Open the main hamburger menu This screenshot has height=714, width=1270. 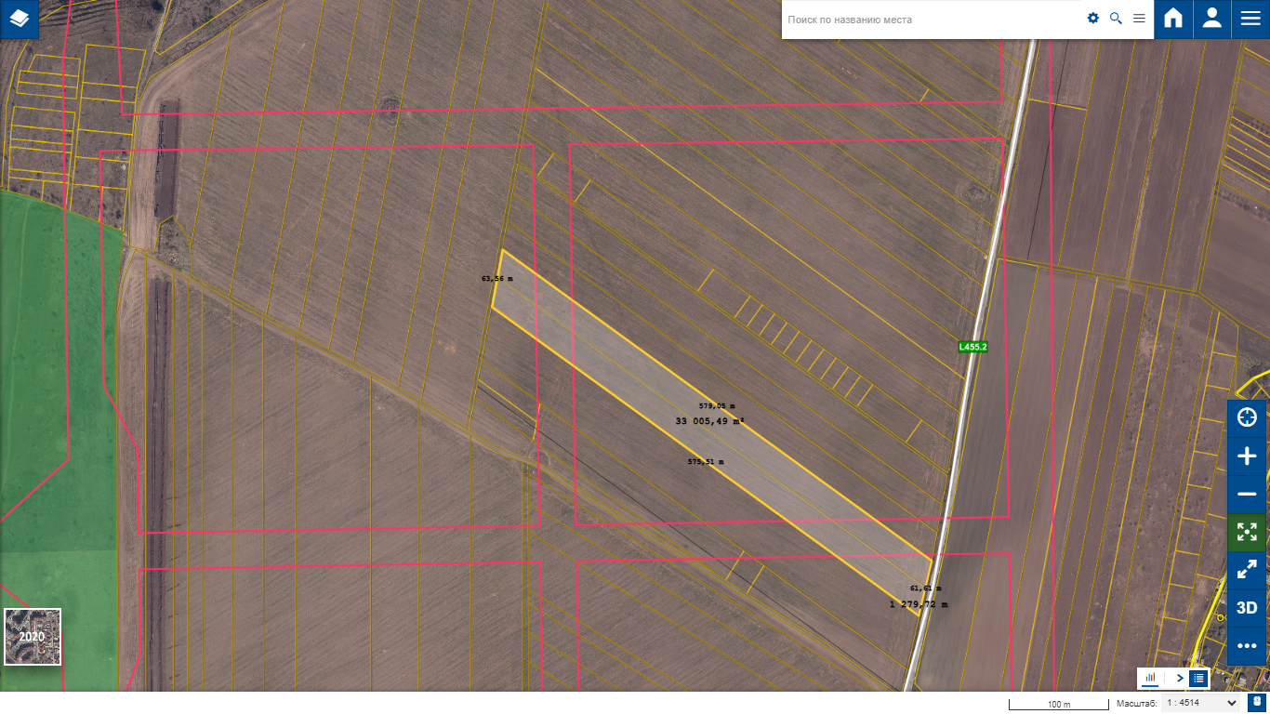coord(1250,19)
